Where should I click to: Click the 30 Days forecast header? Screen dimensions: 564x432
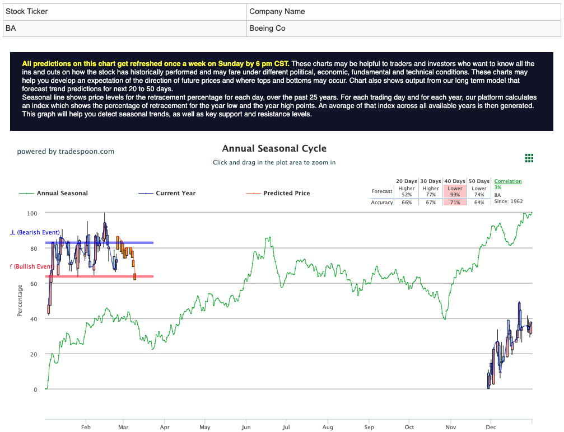[431, 181]
